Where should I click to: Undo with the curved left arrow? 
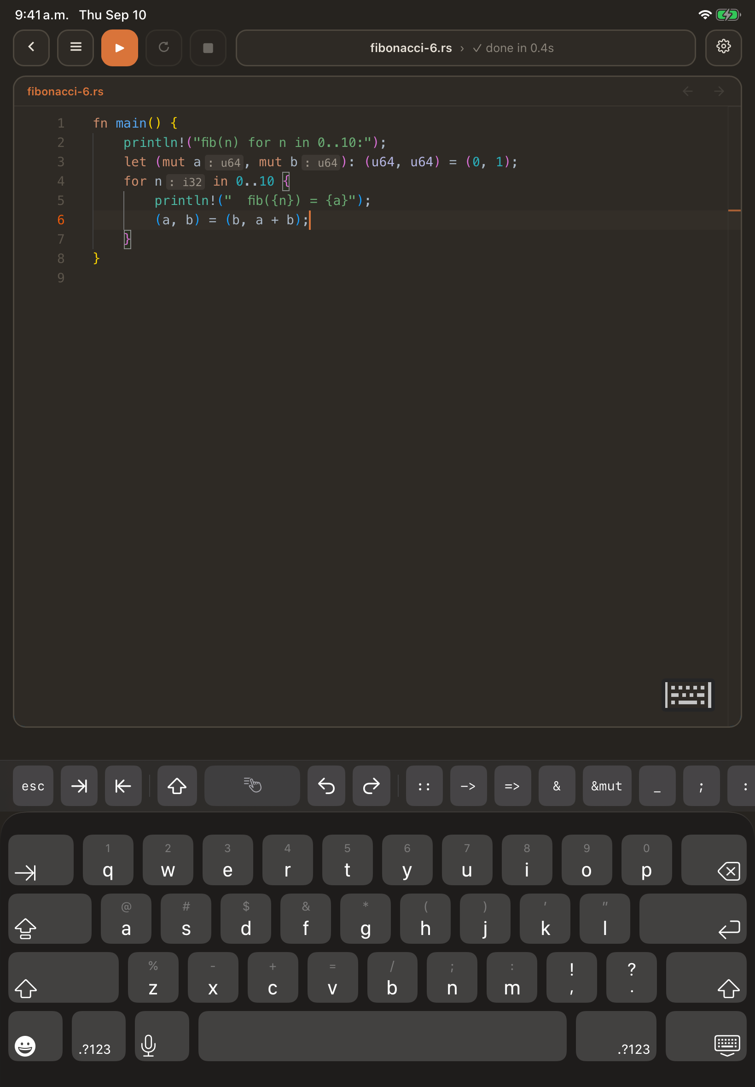[x=326, y=786]
